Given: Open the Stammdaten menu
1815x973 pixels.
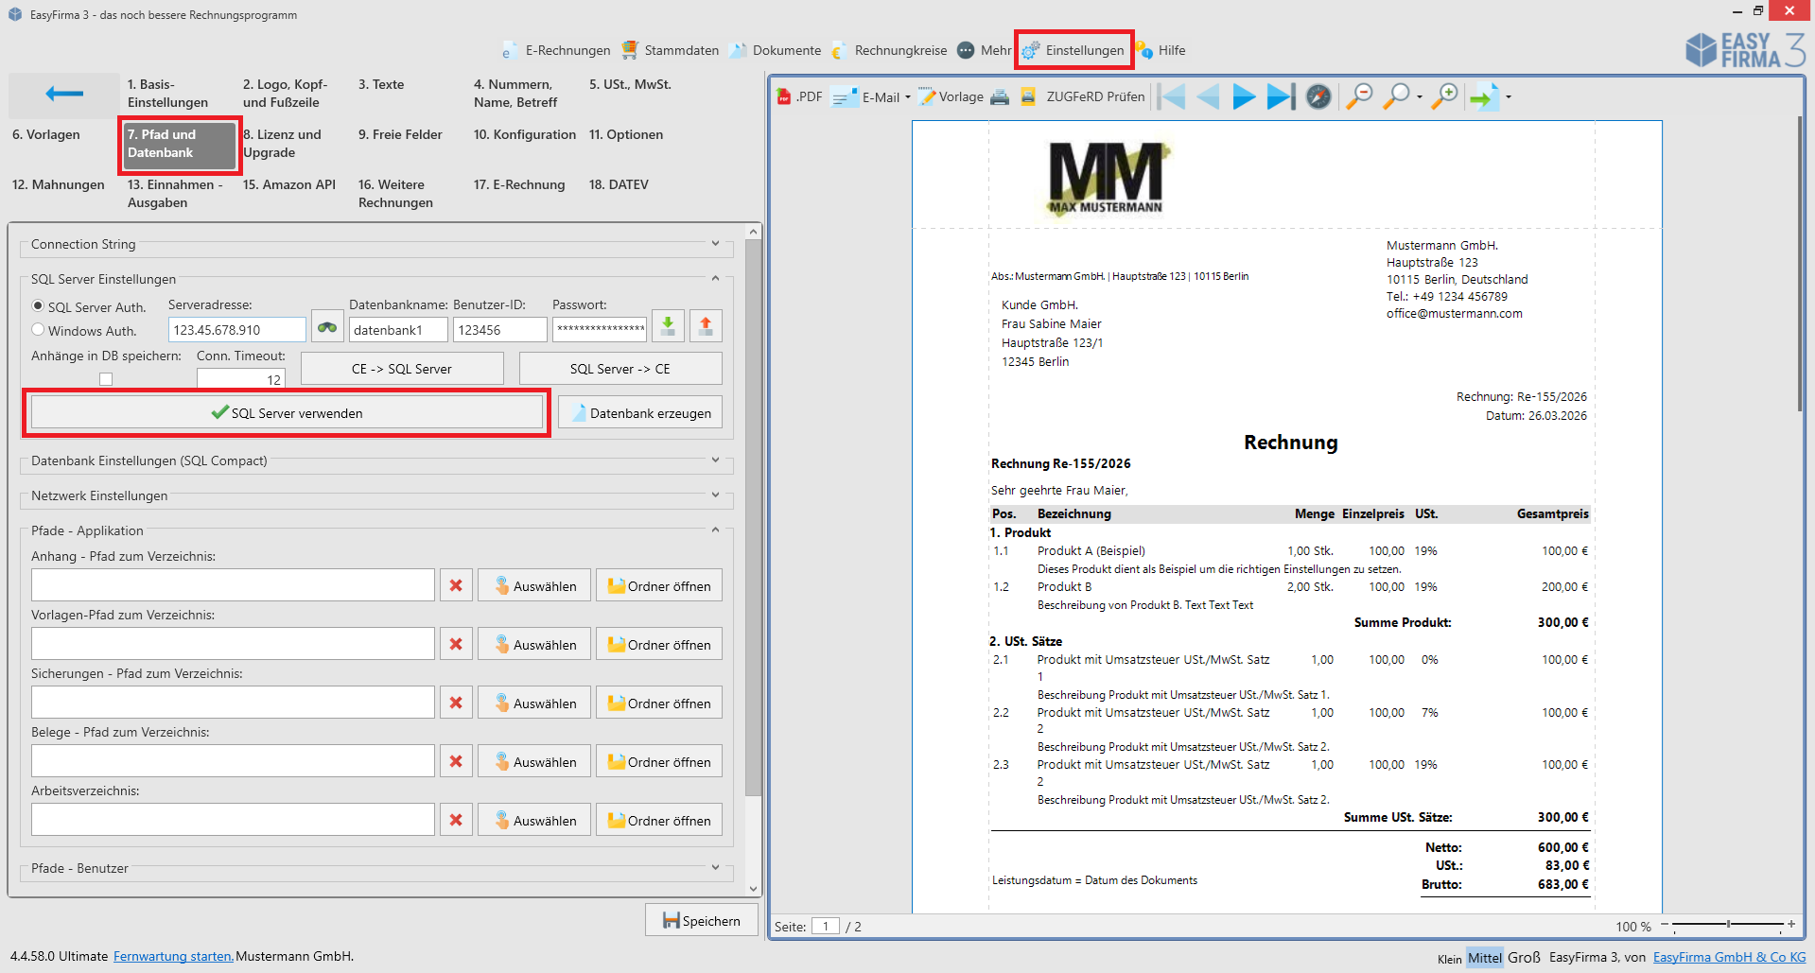Looking at the screenshot, I should [671, 50].
